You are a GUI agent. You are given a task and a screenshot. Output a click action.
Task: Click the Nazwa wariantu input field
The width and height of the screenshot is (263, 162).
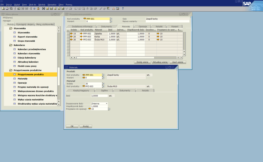[167, 21]
